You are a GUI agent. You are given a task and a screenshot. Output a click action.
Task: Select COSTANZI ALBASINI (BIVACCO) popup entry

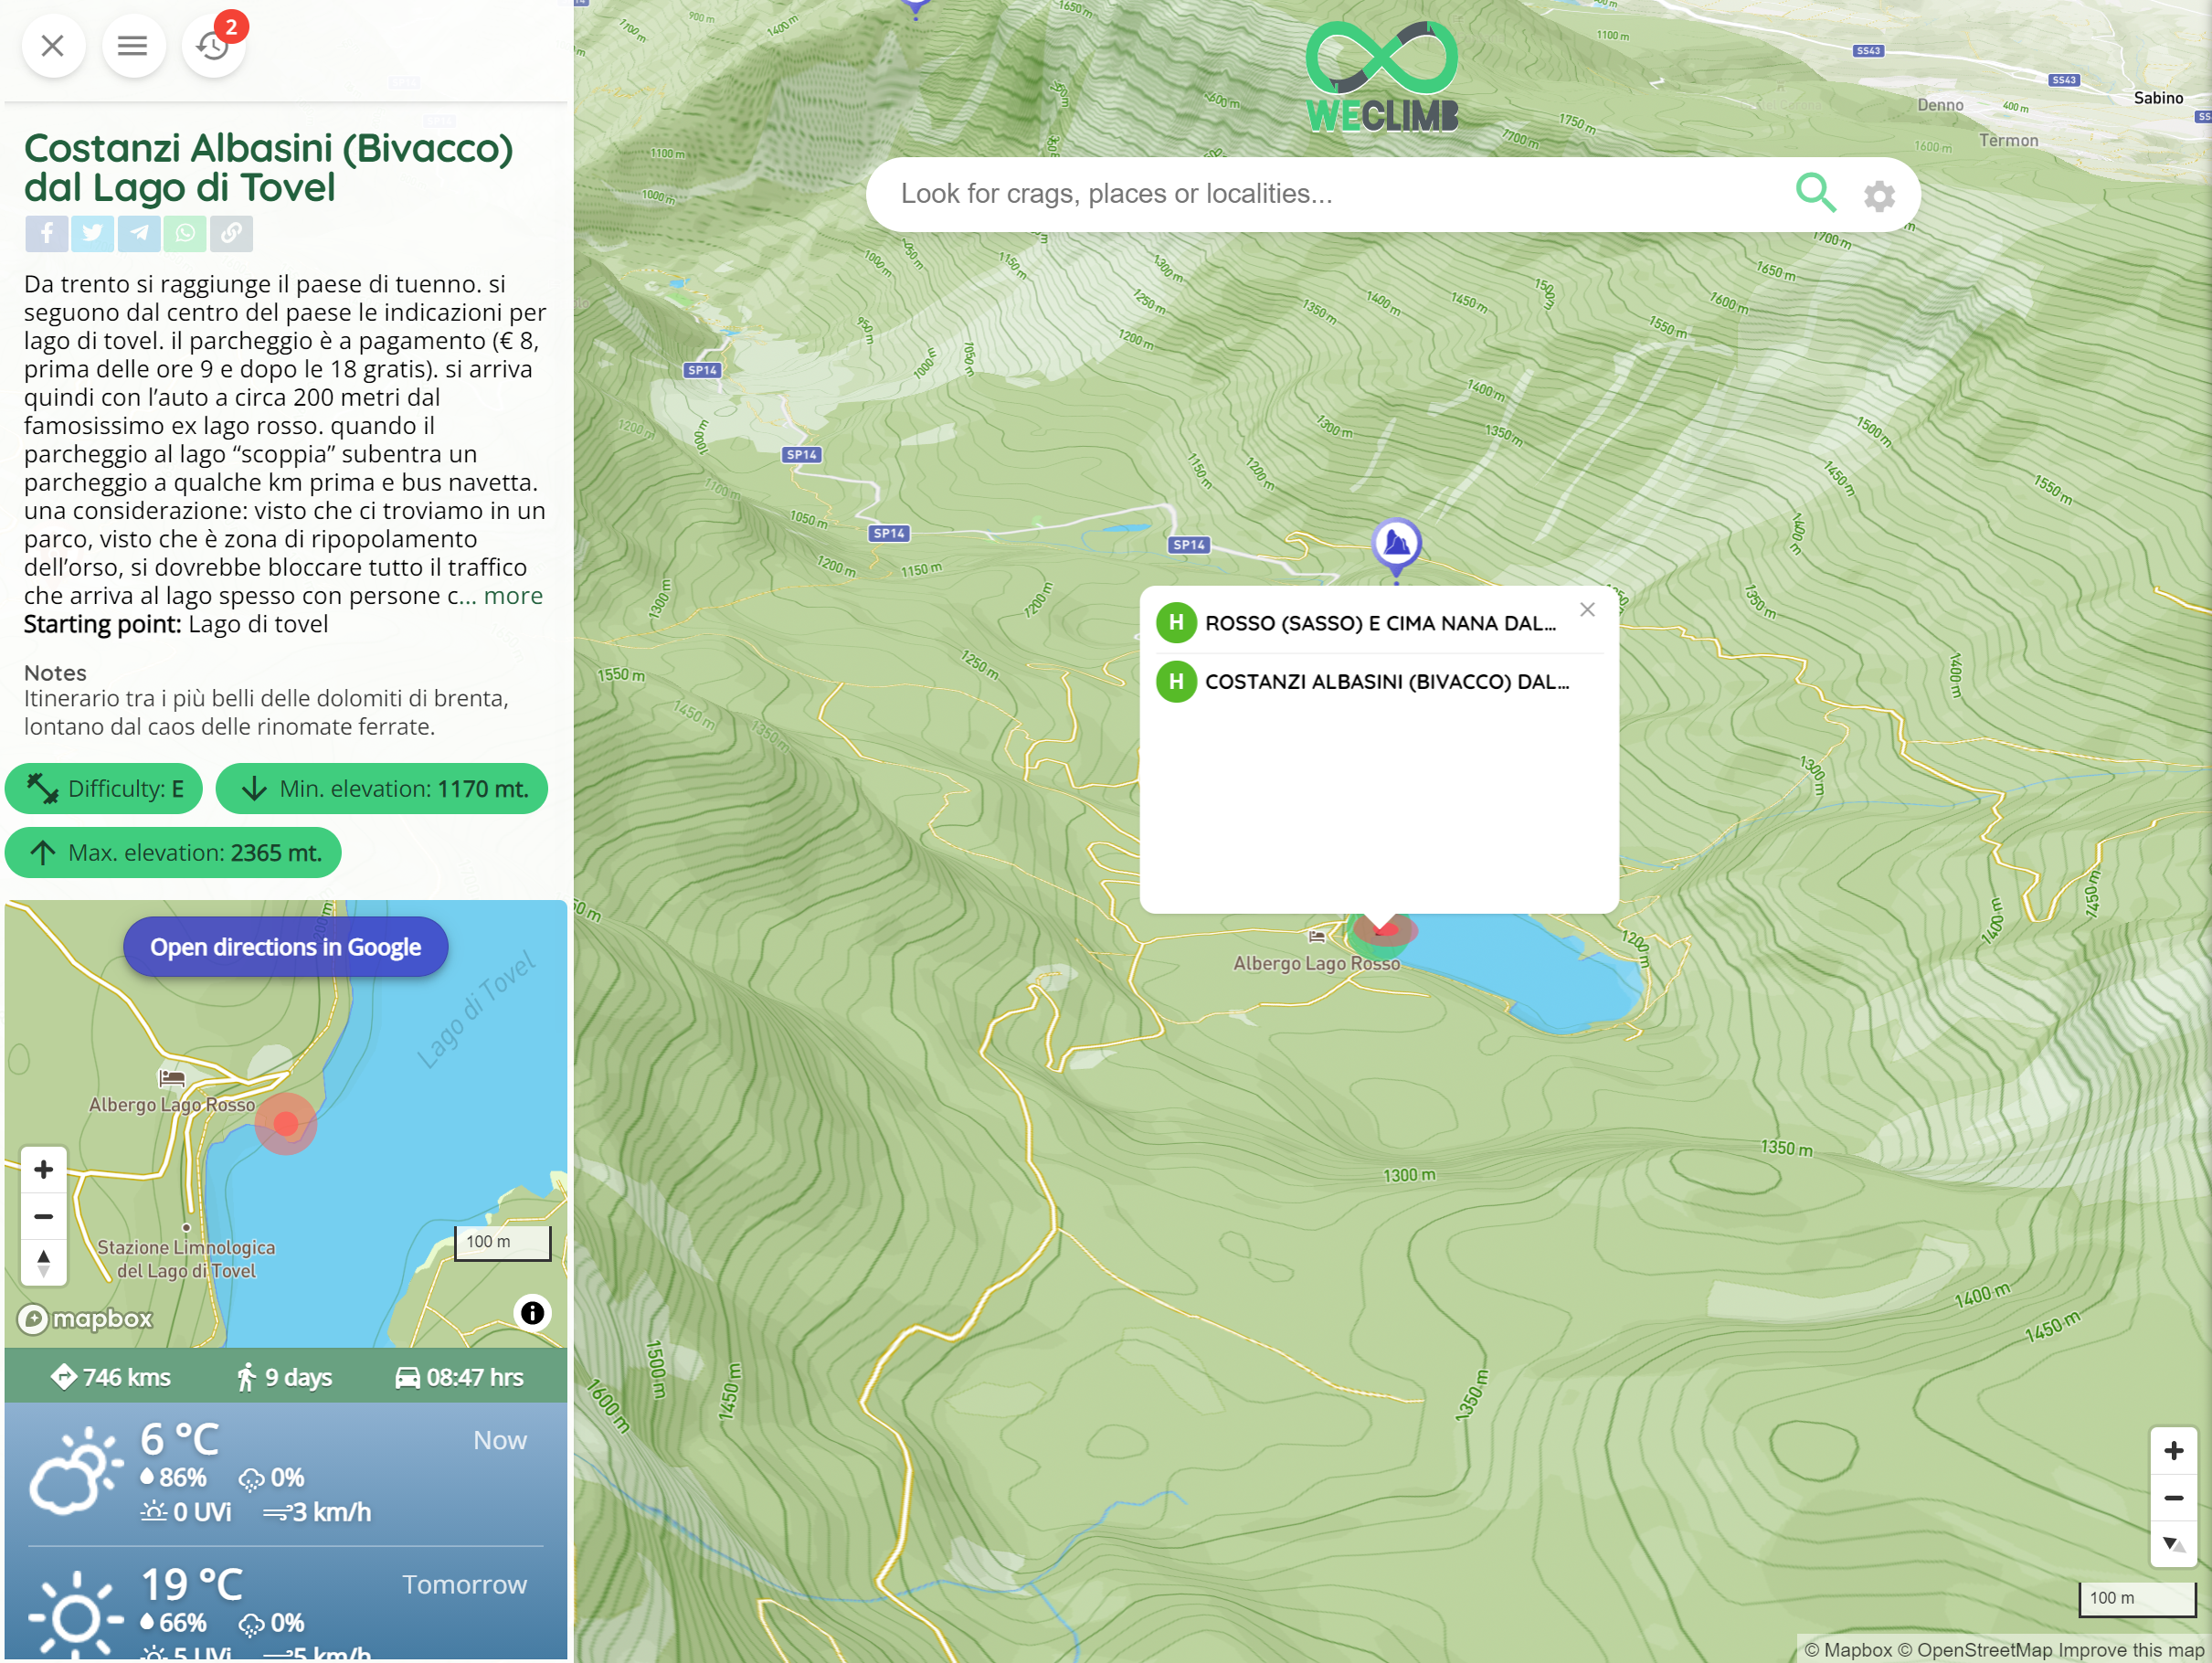[1386, 681]
